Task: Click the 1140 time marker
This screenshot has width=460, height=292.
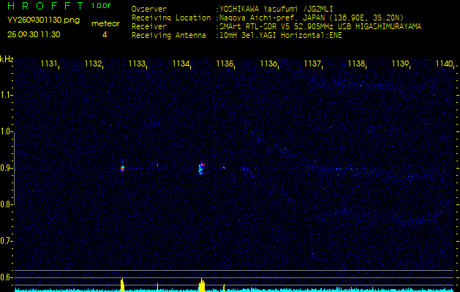Action: (443, 64)
